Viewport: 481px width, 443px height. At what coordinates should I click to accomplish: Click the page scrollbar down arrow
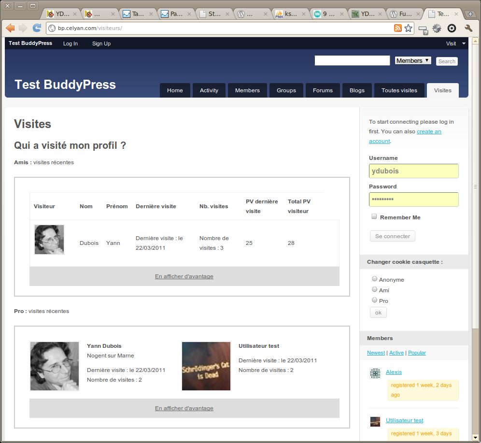(x=475, y=438)
